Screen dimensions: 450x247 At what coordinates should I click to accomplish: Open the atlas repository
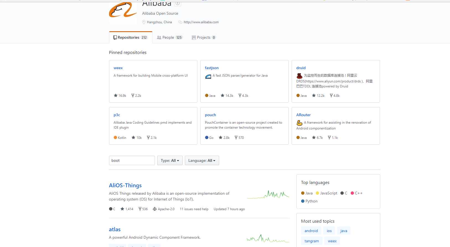pos(115,229)
